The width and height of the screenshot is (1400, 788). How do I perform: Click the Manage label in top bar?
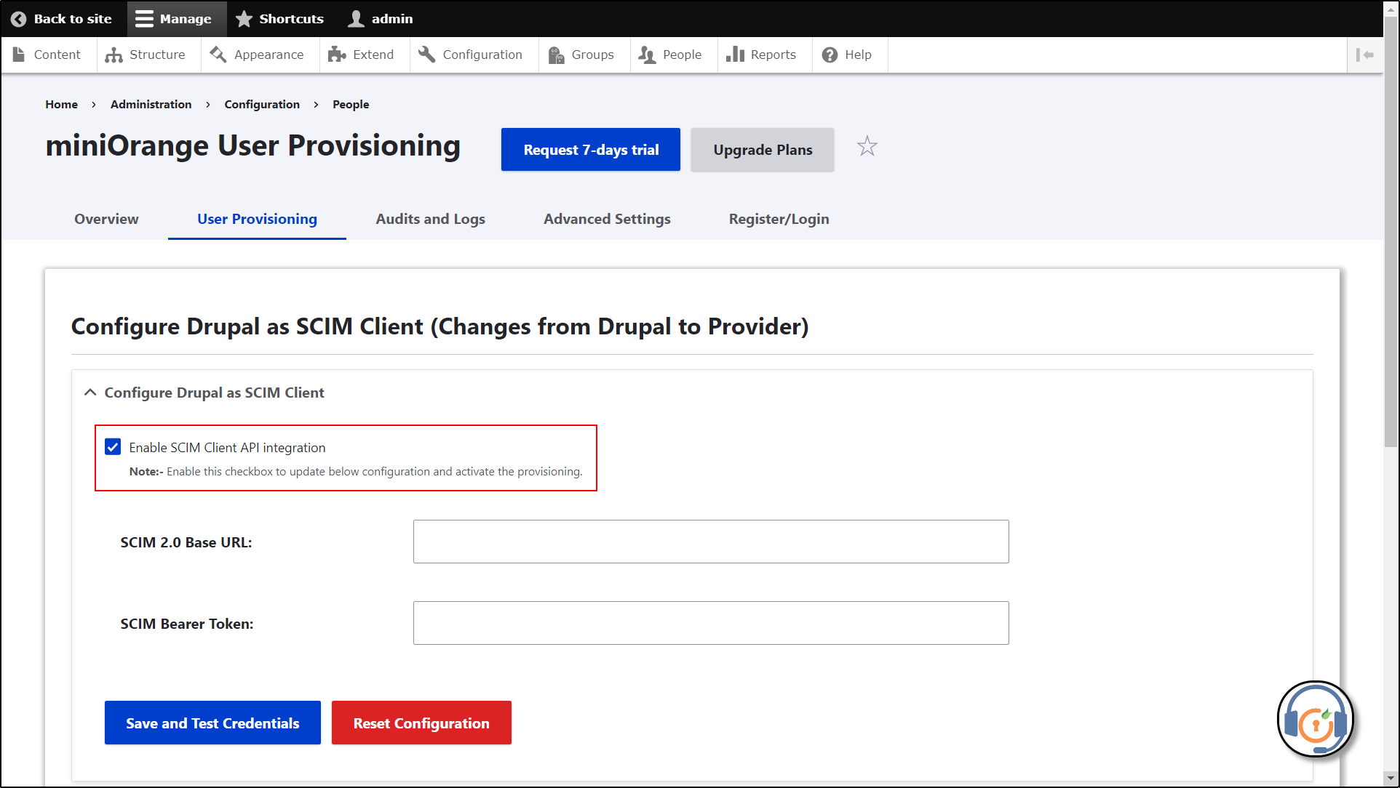(186, 19)
